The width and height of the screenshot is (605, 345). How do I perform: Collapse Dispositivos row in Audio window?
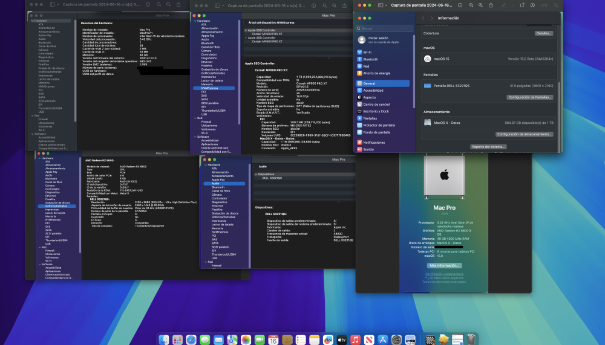click(256, 174)
